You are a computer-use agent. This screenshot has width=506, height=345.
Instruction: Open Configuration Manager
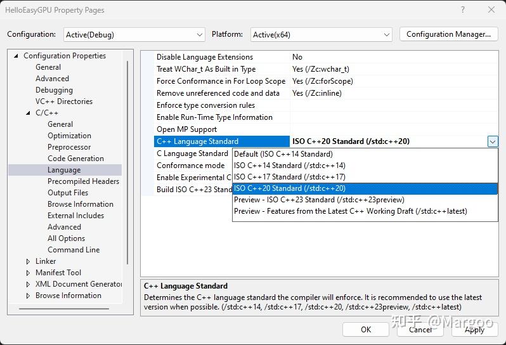(x=448, y=34)
